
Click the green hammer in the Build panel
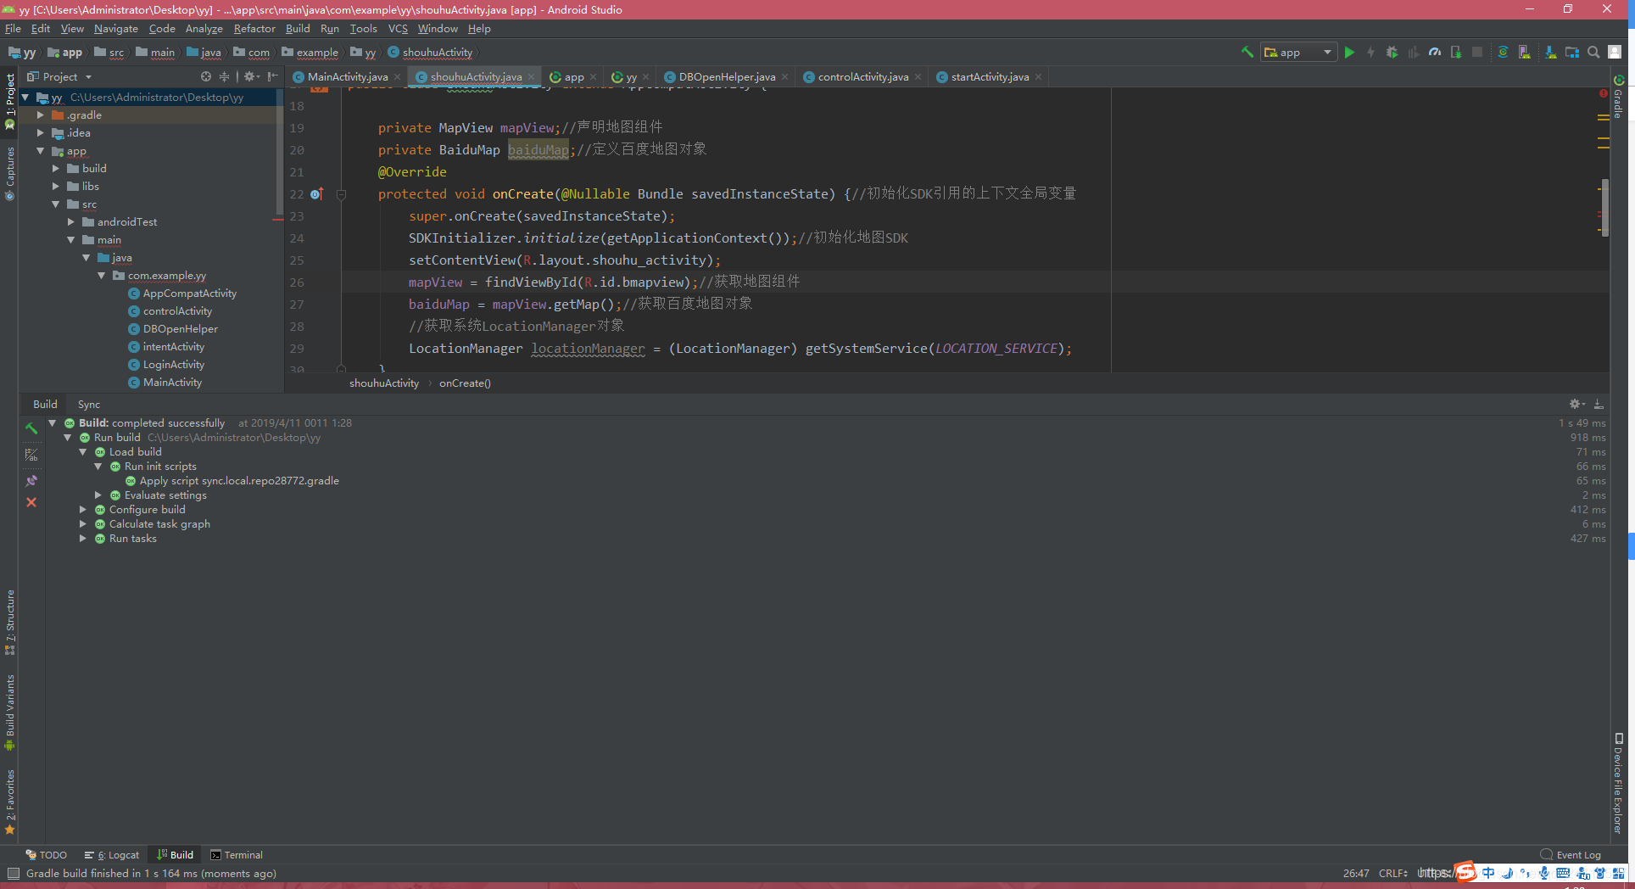31,428
